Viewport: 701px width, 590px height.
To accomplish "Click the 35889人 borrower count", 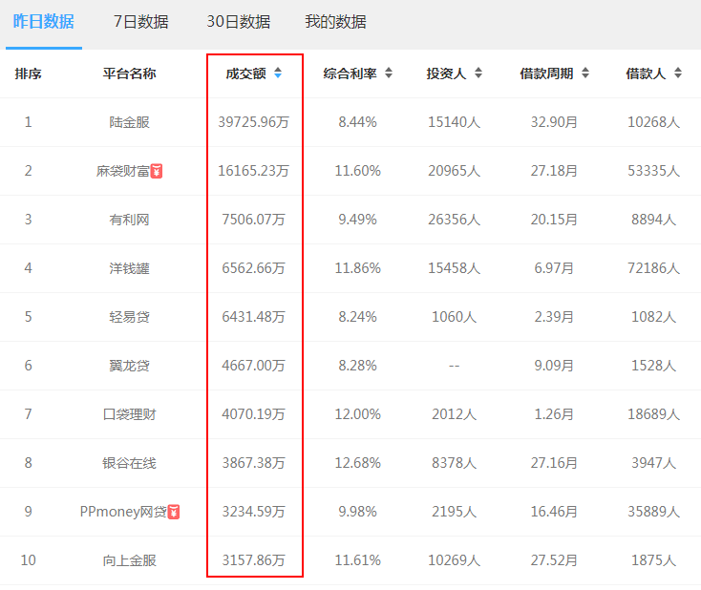I will [x=653, y=512].
